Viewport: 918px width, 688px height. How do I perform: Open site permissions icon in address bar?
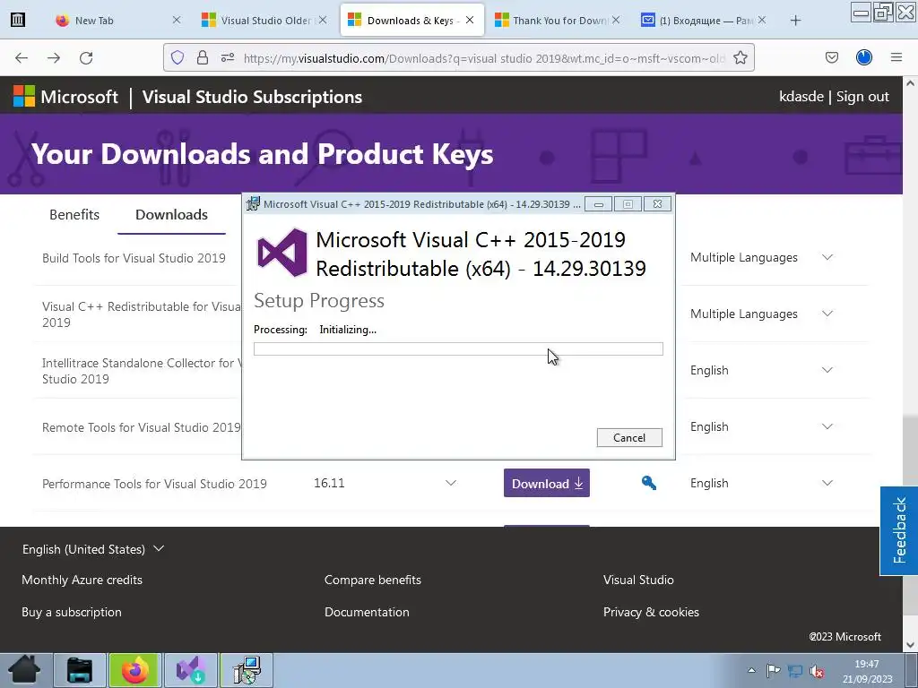pos(228,57)
